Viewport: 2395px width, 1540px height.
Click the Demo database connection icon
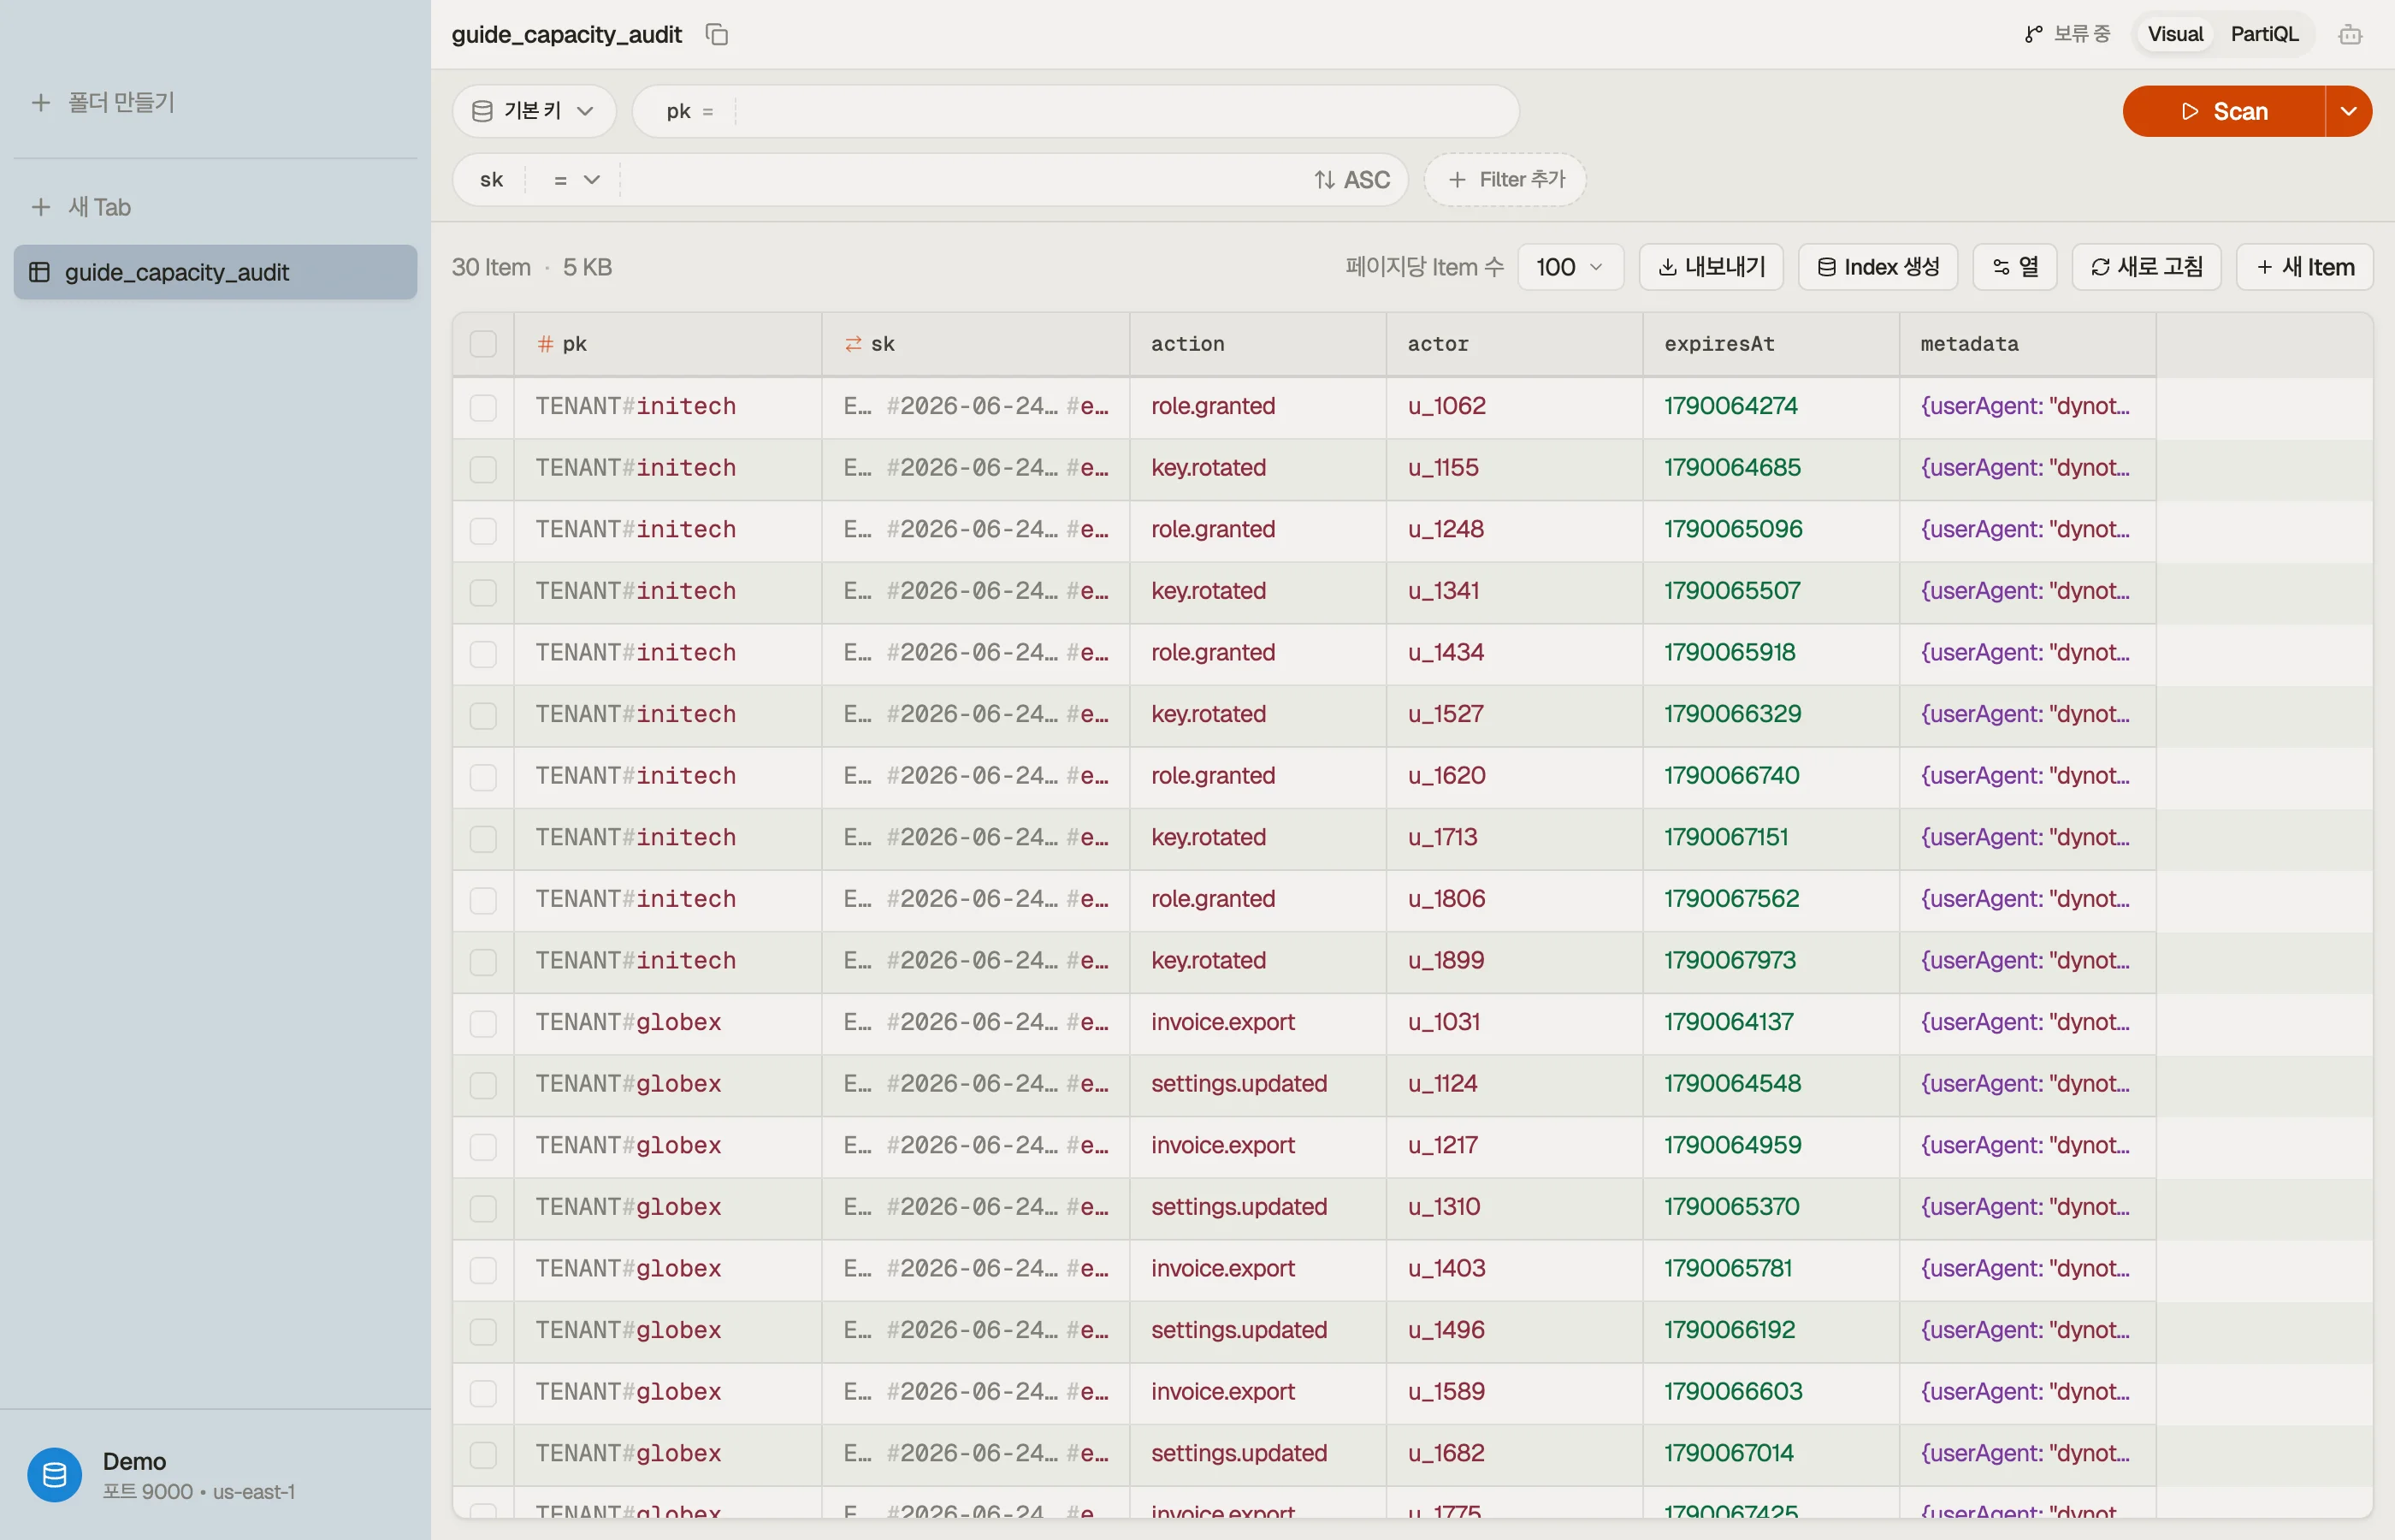point(54,1474)
